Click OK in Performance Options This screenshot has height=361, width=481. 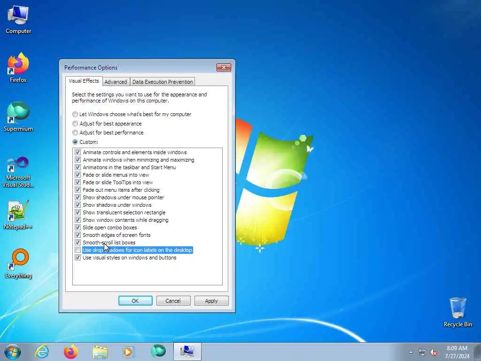point(135,301)
